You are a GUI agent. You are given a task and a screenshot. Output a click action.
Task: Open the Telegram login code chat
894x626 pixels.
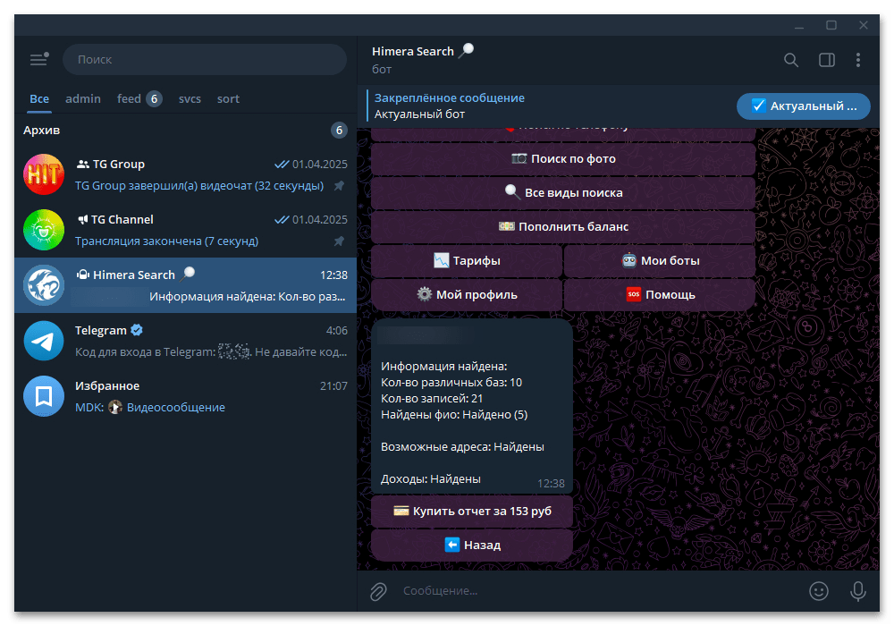[x=185, y=341]
